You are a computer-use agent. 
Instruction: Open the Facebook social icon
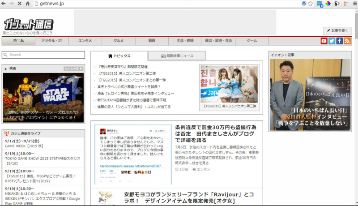coord(340,41)
